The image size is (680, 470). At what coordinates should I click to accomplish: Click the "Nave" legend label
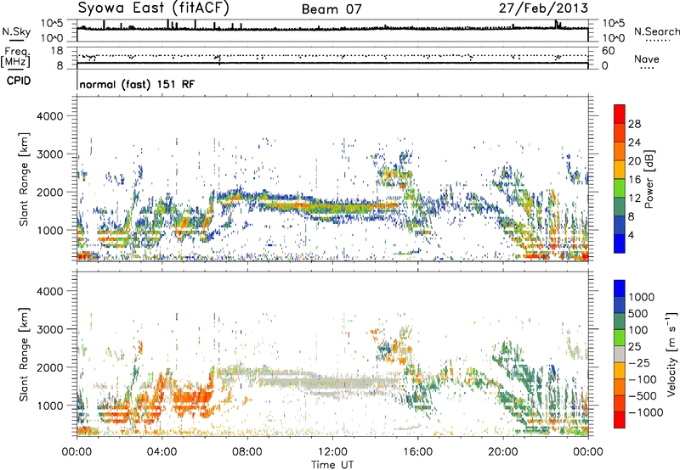(646, 59)
